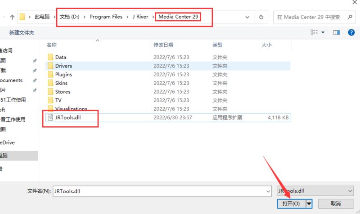Select the Visualizations folder name
Image resolution: width=360 pixels, height=214 pixels.
click(71, 109)
